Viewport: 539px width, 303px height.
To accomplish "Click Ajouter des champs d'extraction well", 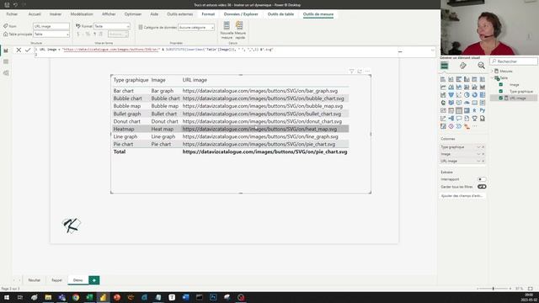I will (462, 196).
